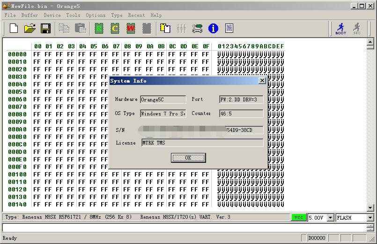Expand the 5.00V voltage dropdown
This screenshot has height=244, width=377.
click(x=331, y=218)
